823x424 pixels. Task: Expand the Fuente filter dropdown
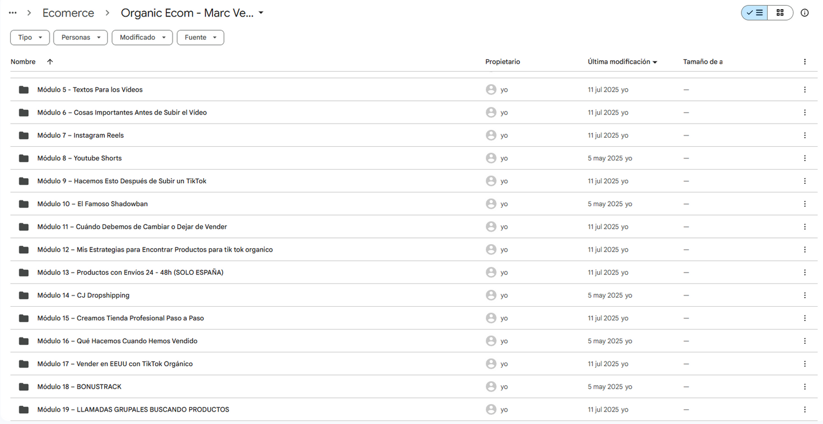(200, 38)
